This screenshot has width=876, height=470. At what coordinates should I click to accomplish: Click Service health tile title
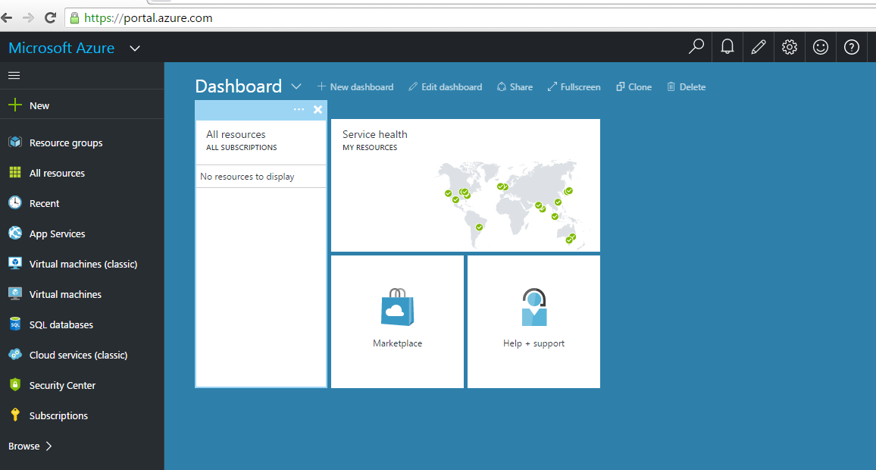[375, 134]
